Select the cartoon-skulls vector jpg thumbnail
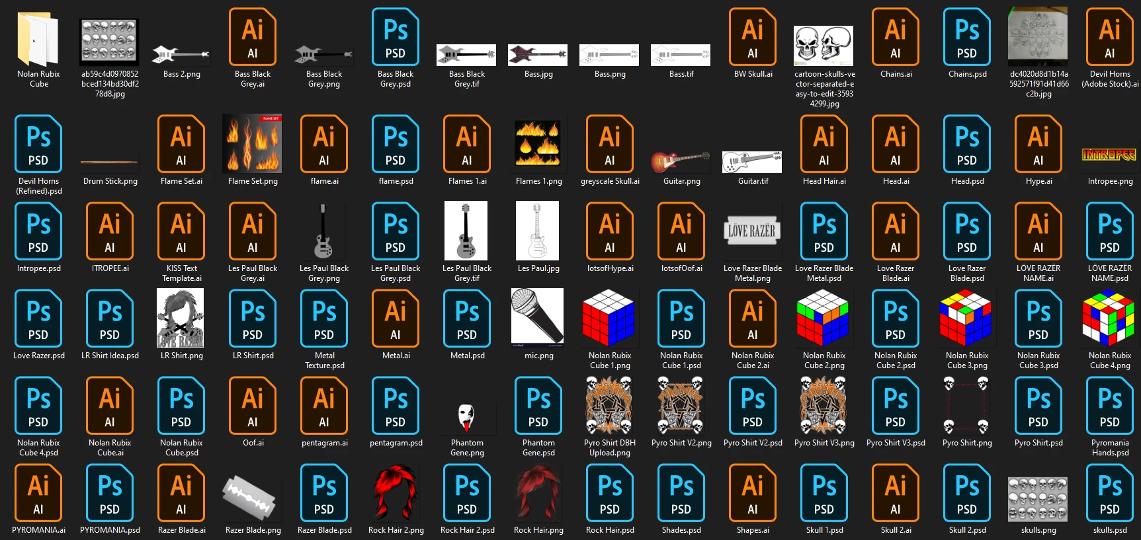The image size is (1141, 540). coord(824,46)
